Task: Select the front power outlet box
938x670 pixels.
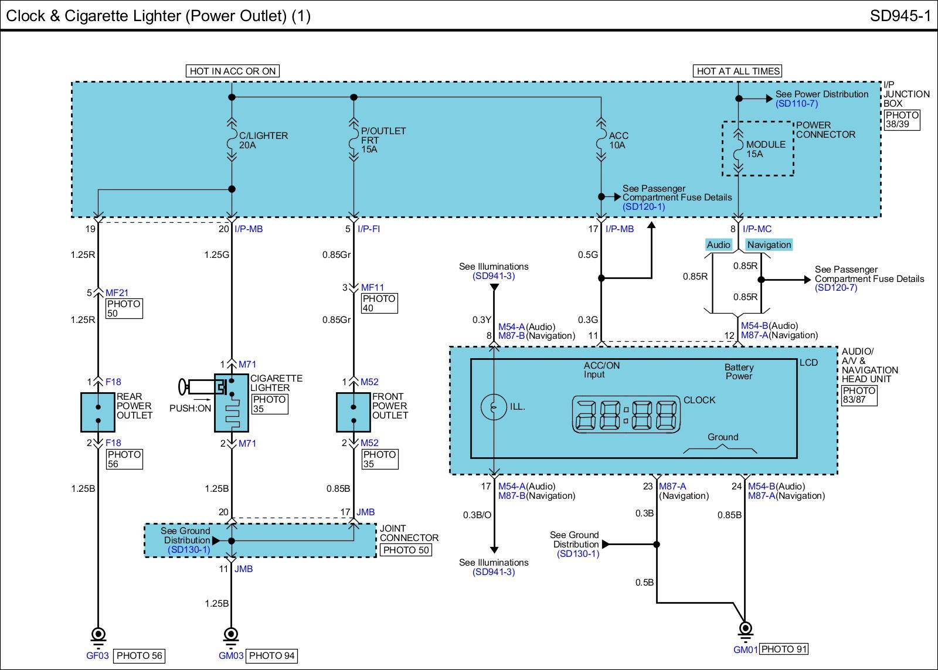Action: [x=353, y=412]
